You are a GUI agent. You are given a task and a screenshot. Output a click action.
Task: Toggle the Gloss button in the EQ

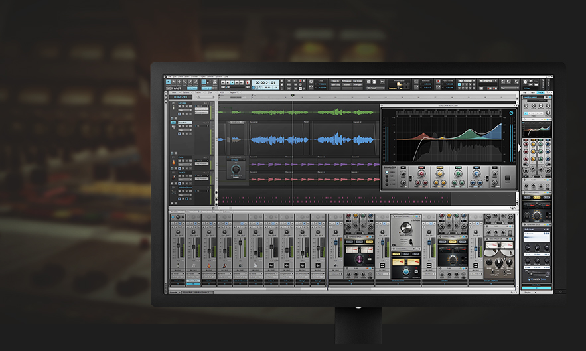508,178
